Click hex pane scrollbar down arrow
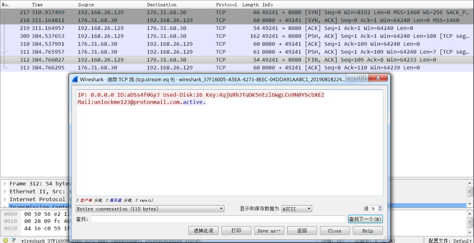Screen dimensions: 474x243 [470, 233]
